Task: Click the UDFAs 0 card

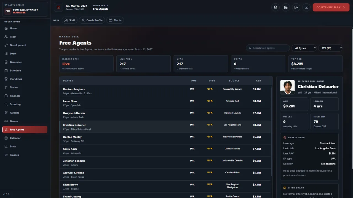Action: tap(258, 64)
